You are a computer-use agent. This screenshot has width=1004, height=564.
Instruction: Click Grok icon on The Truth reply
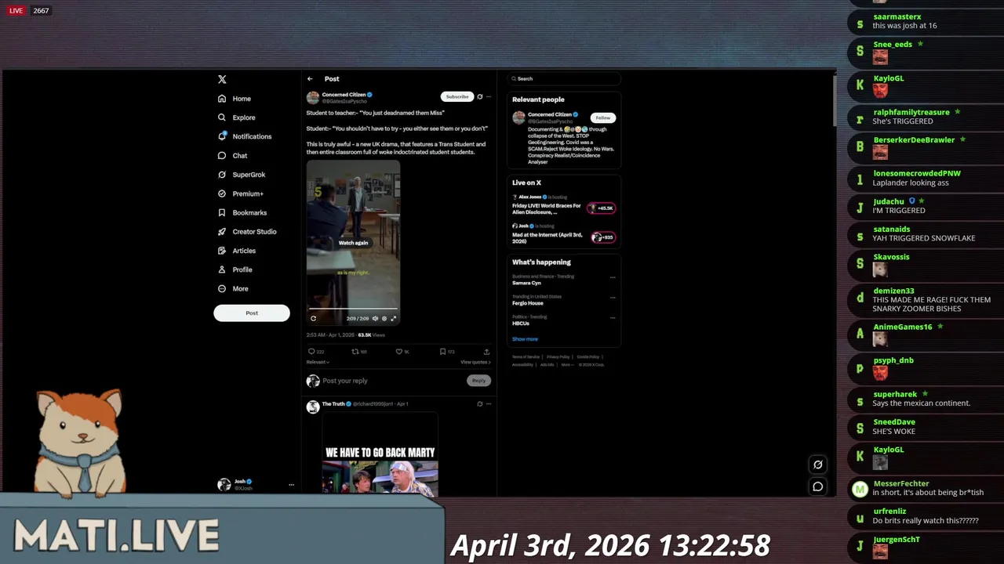(479, 404)
